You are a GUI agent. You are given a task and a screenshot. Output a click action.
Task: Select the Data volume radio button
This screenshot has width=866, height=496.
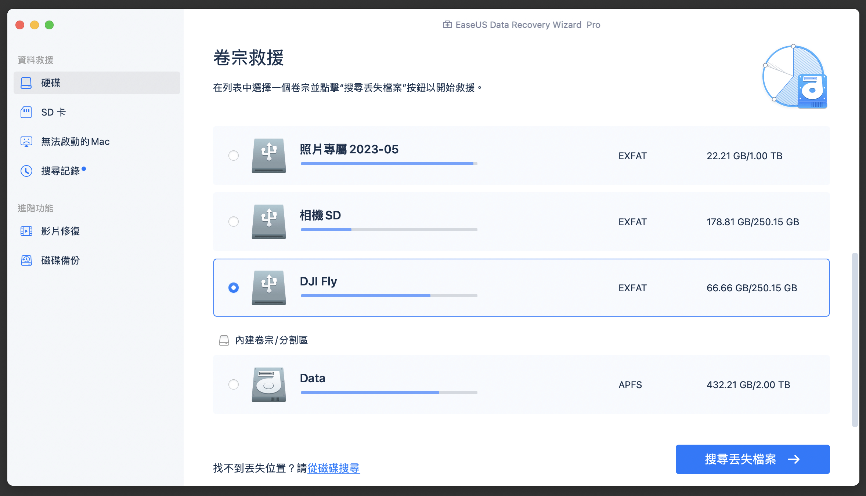pos(234,384)
